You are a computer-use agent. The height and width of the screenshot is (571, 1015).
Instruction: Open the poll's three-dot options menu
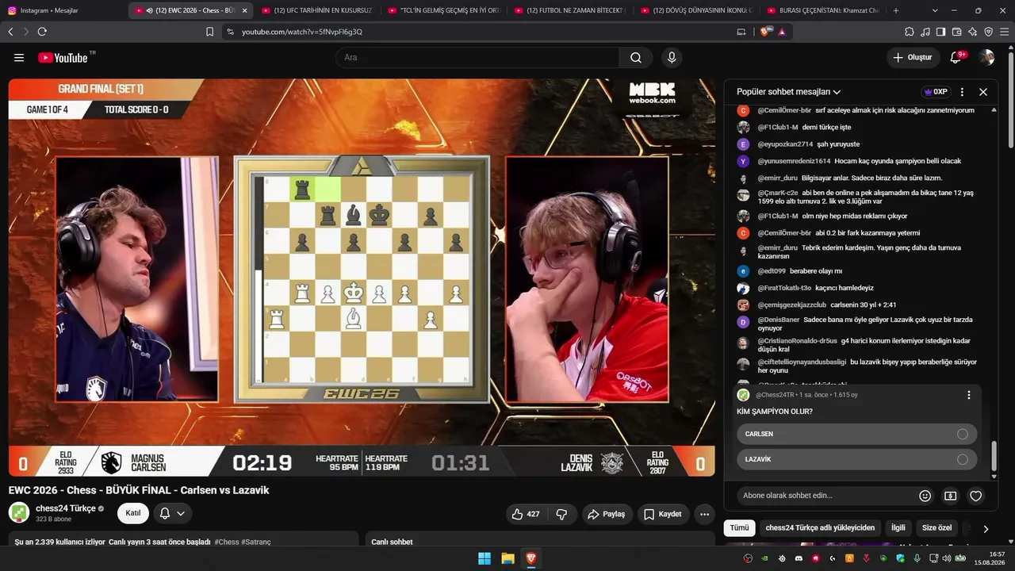968,395
